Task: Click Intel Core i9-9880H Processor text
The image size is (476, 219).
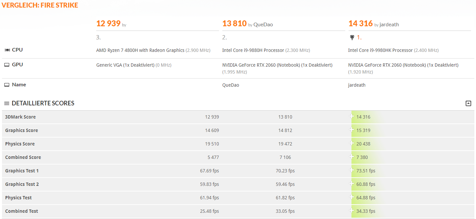Action: [x=253, y=50]
